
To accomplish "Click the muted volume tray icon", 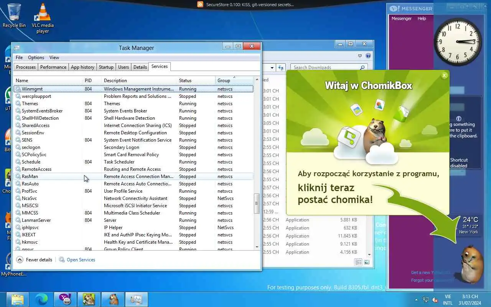I will 435,300.
